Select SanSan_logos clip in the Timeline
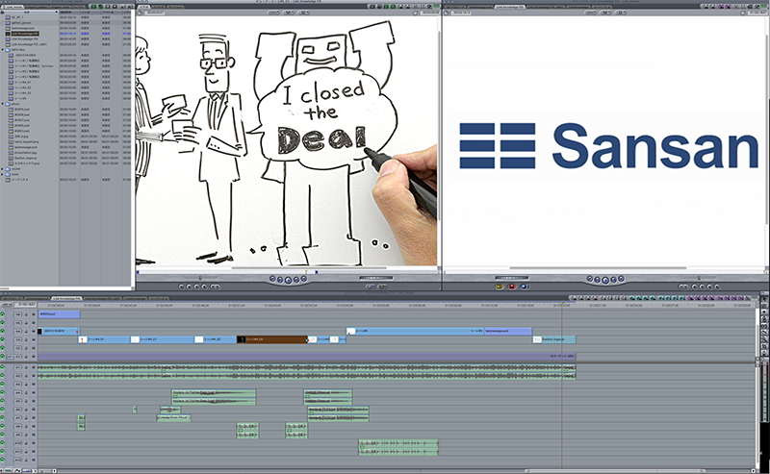The width and height of the screenshot is (770, 474). coord(554,339)
